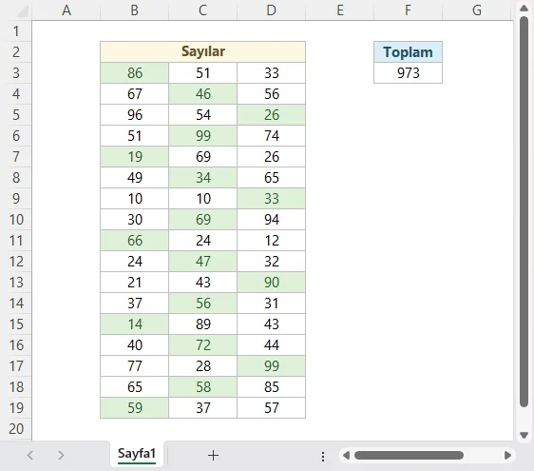Select green cell with value 86
Viewport: 534px width, 471px height.
135,72
